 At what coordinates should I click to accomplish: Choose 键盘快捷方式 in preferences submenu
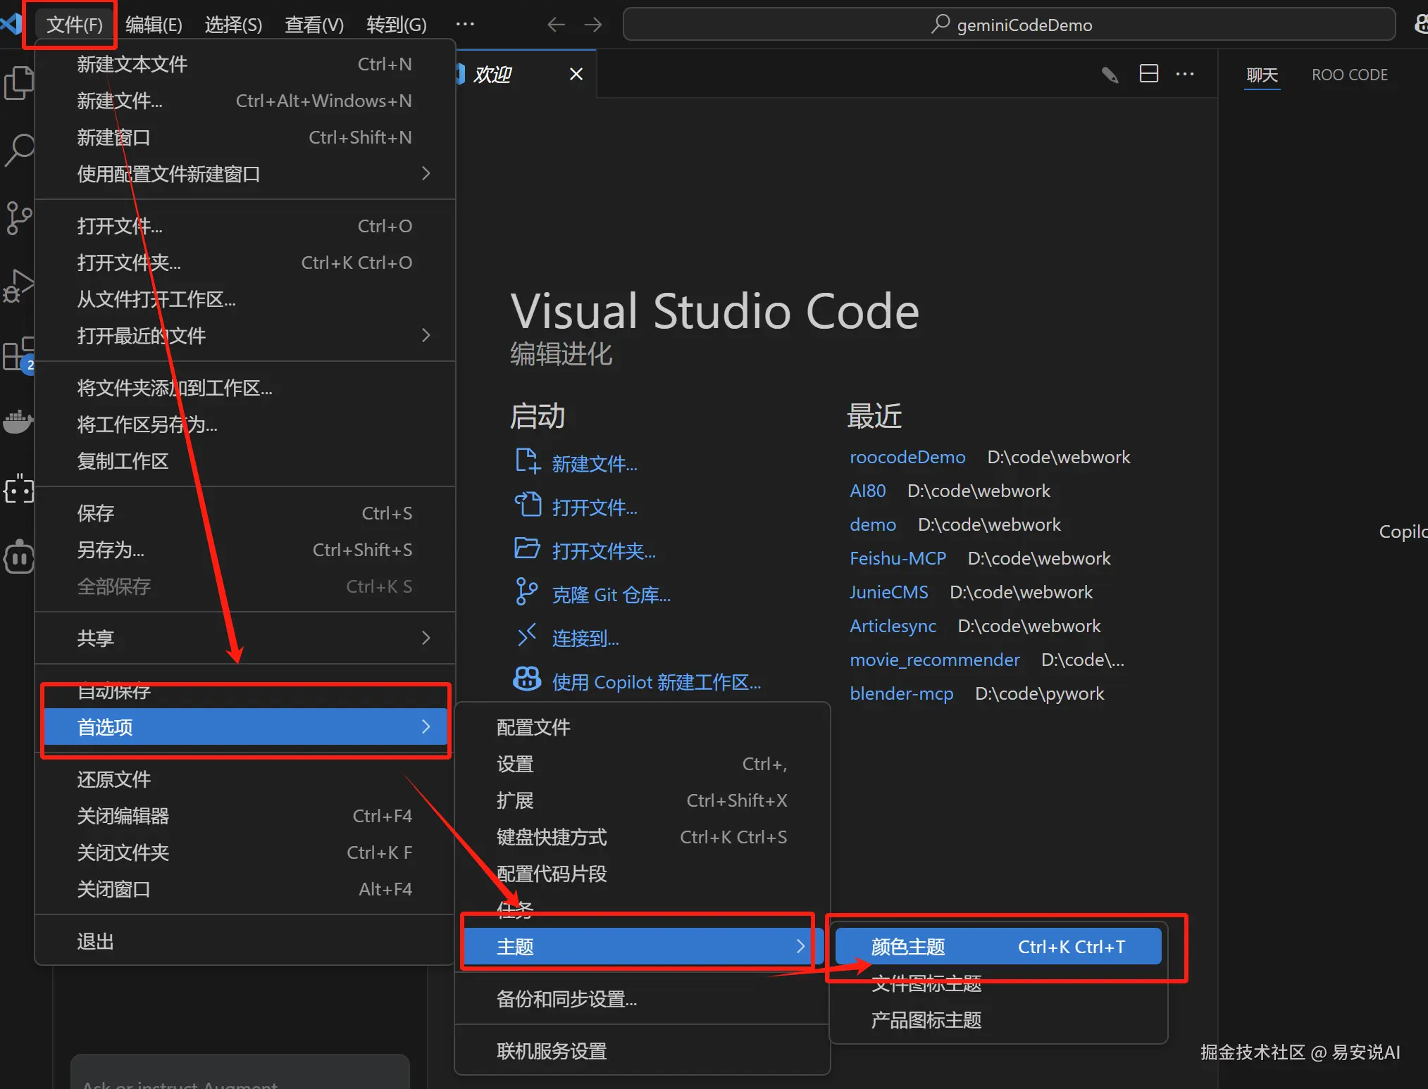(552, 837)
